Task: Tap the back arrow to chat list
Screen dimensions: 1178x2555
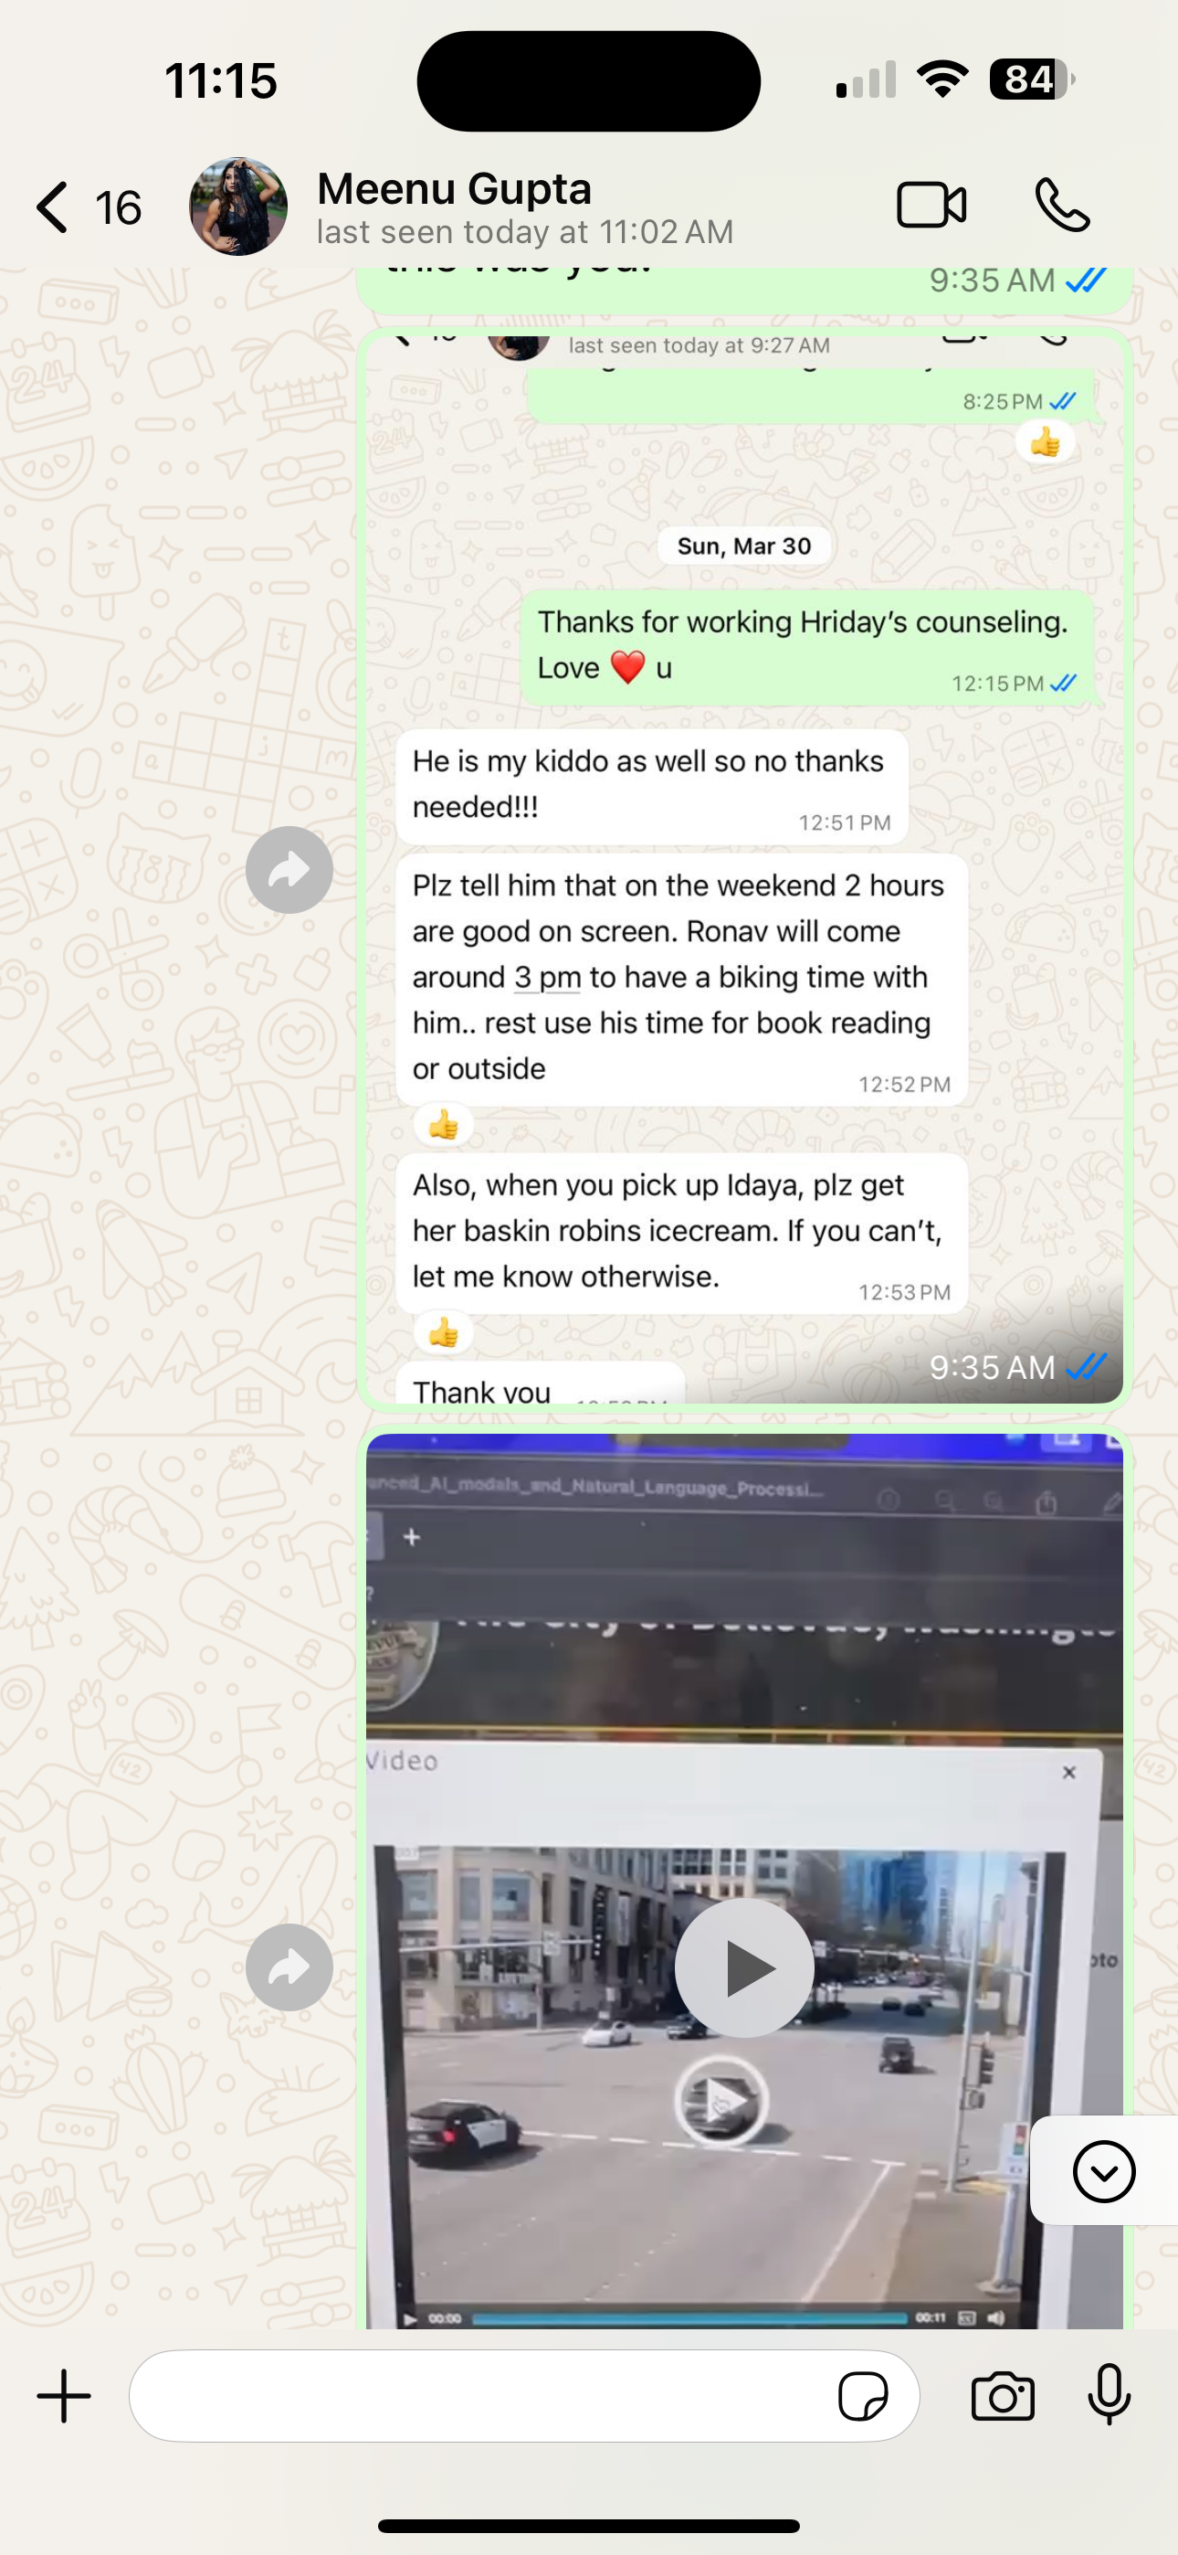Action: click(53, 207)
